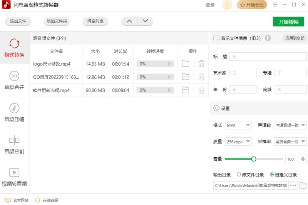308x205 pixels.
Task: Open folder for QQ录屏 file row
Action: (186, 77)
